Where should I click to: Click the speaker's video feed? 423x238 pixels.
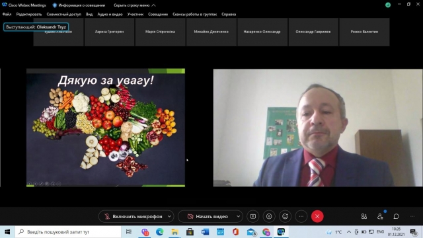click(x=317, y=128)
